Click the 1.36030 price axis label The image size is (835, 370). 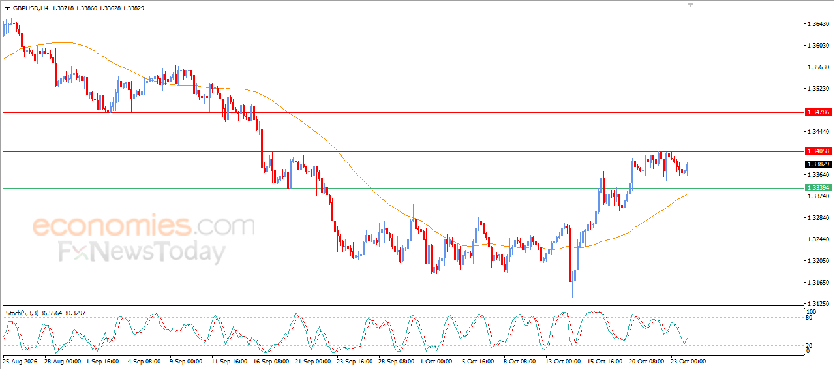point(818,46)
